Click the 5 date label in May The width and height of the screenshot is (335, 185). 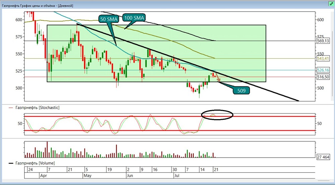pyautogui.click(x=87, y=170)
